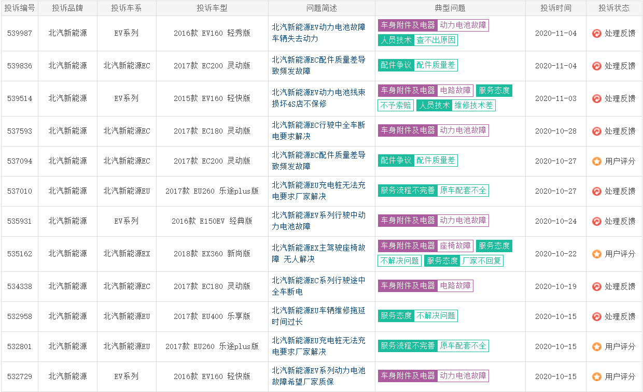This screenshot has height=392, width=643.
Task: Click star rating icon for complaint 532801
Action: point(597,346)
